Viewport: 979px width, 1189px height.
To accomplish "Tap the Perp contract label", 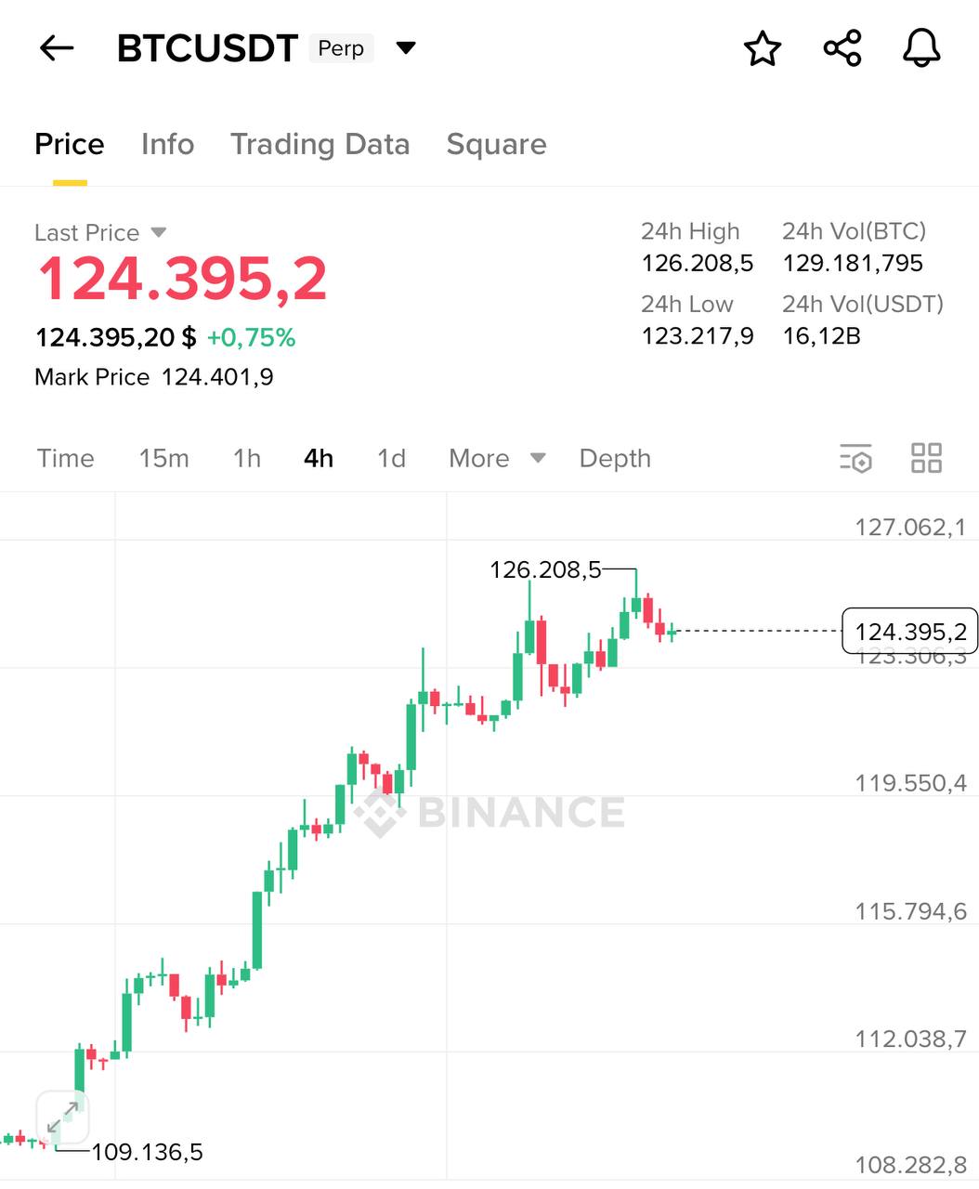I will (x=341, y=48).
